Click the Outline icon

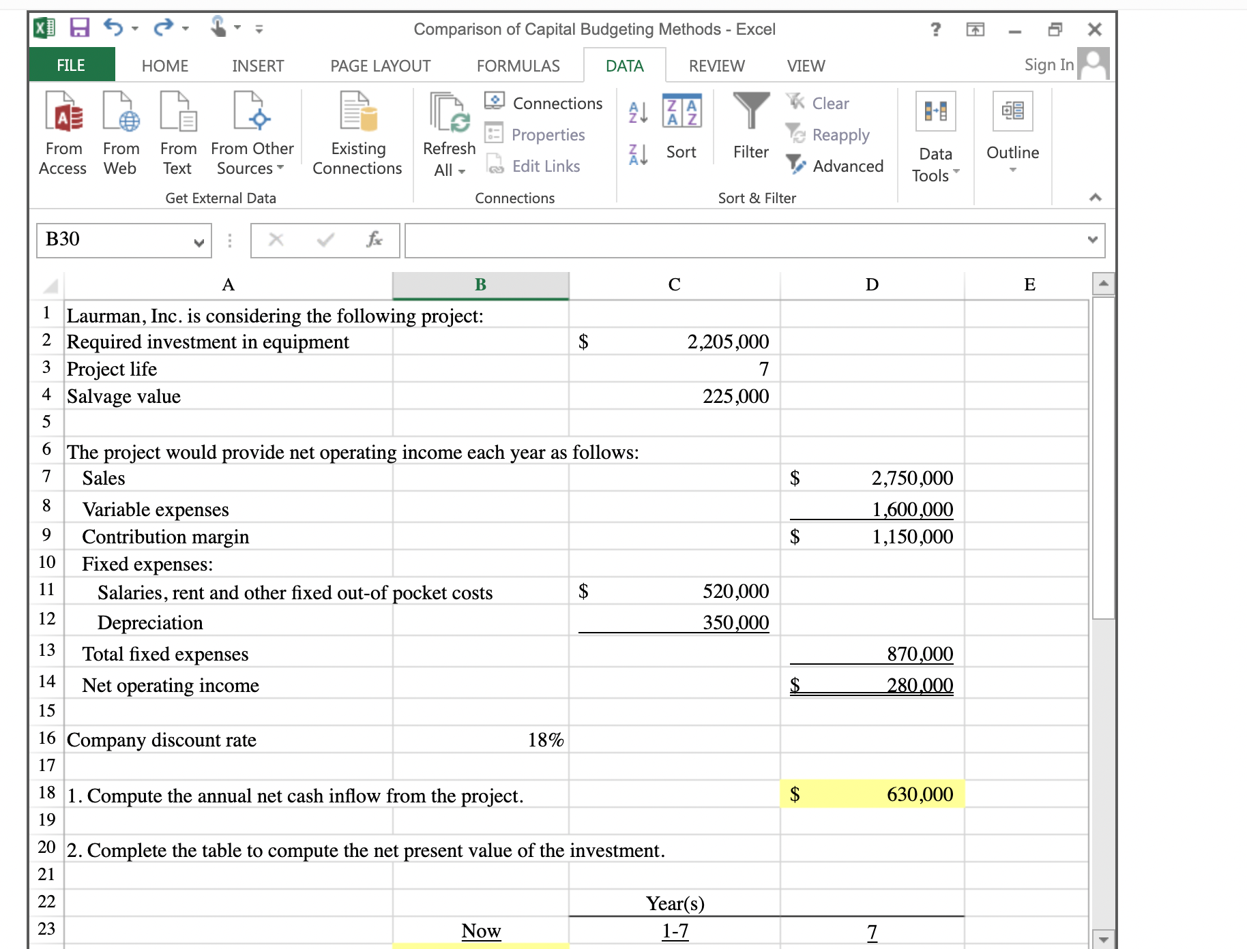click(x=1013, y=110)
